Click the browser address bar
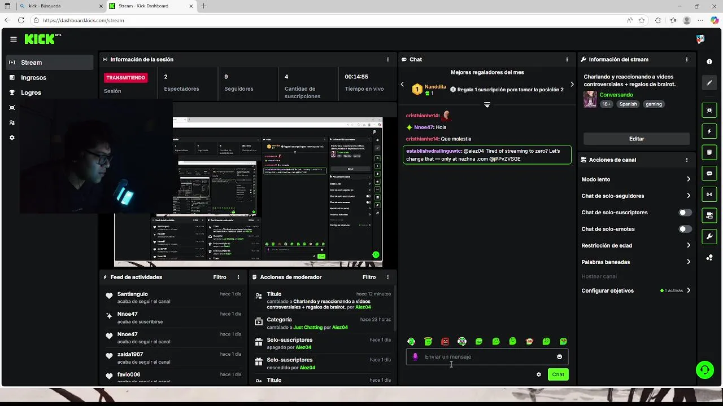 [x=328, y=20]
